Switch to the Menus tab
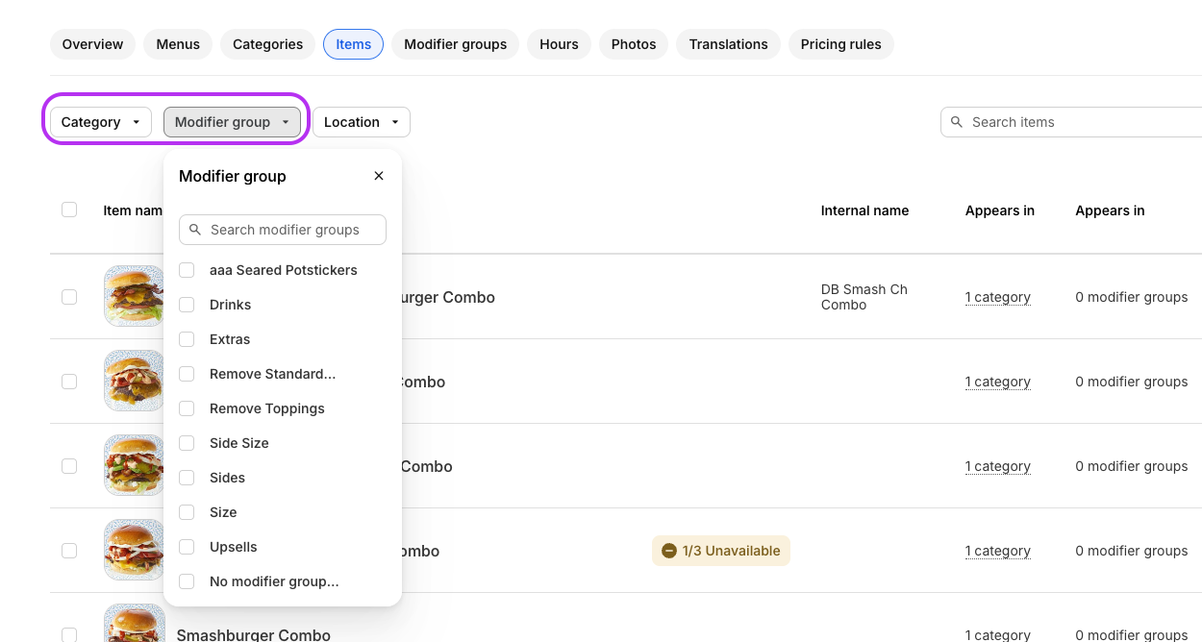Viewport: 1202px width, 642px height. pyautogui.click(x=178, y=44)
